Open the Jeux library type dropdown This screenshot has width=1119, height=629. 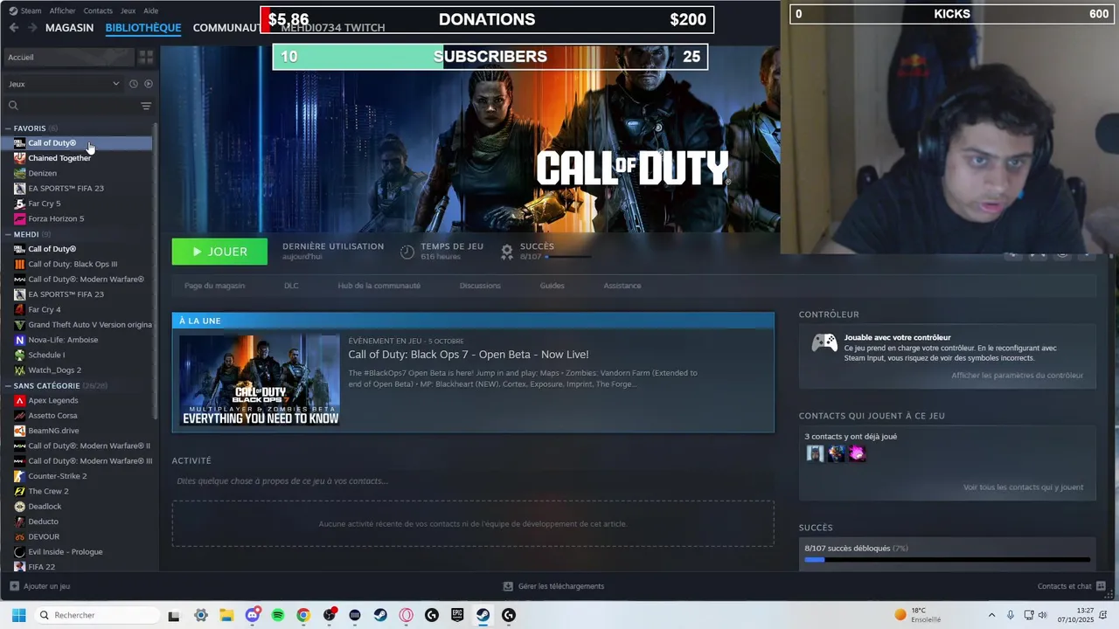tap(63, 84)
